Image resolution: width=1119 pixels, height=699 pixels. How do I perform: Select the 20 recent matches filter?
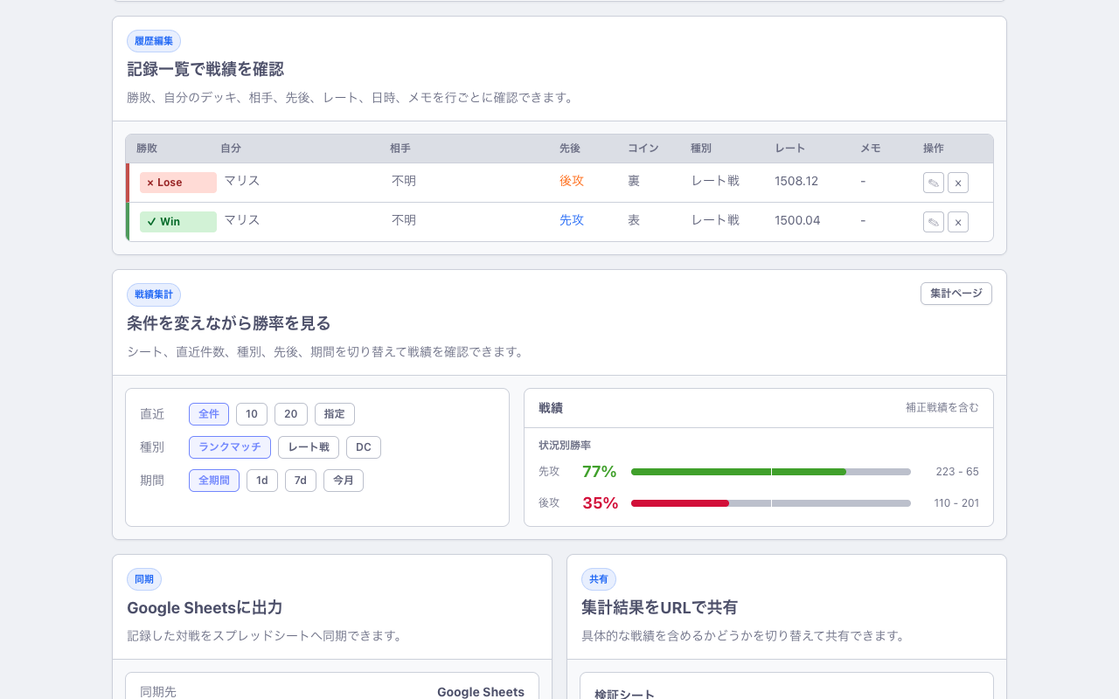(x=291, y=414)
